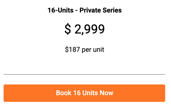Click the orange button's left edge area
The height and width of the screenshot is (105, 171).
click(x=8, y=93)
